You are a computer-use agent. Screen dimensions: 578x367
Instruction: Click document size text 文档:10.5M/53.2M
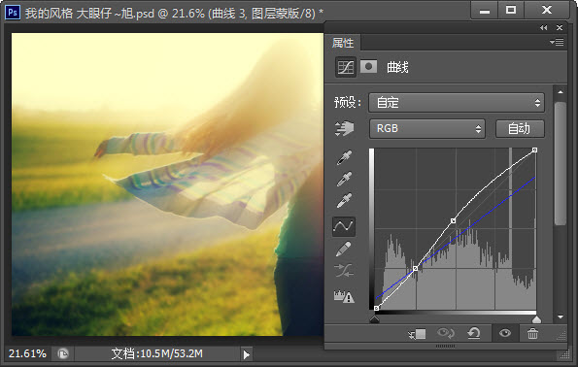pos(157,353)
